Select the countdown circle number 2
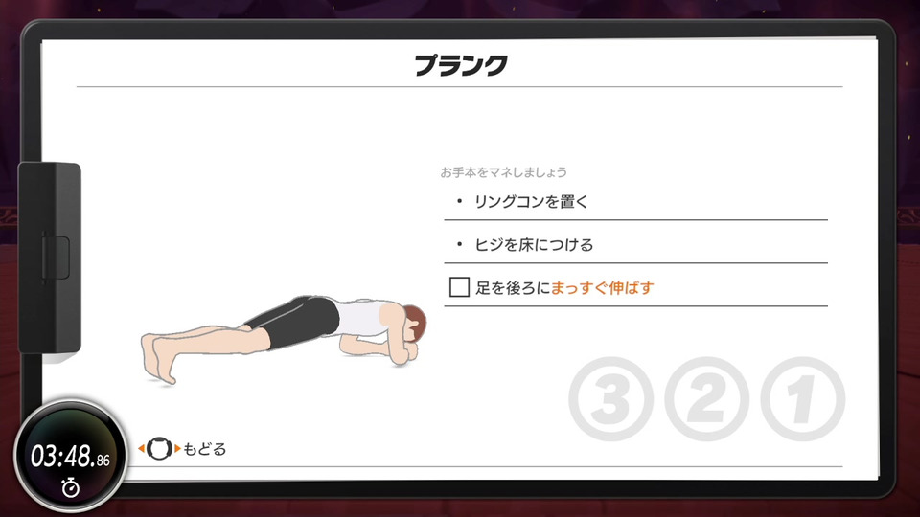 (707, 399)
